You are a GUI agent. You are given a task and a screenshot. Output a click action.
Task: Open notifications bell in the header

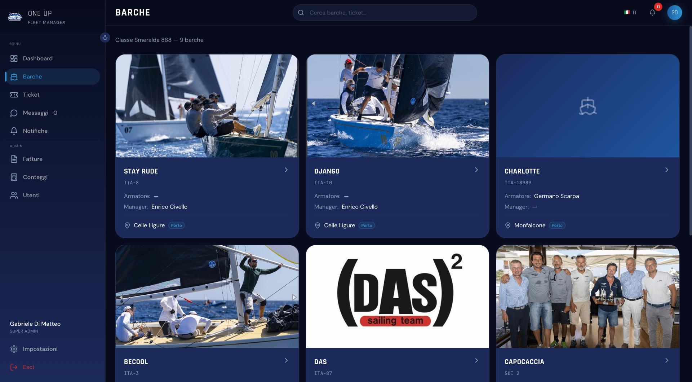[x=652, y=13]
